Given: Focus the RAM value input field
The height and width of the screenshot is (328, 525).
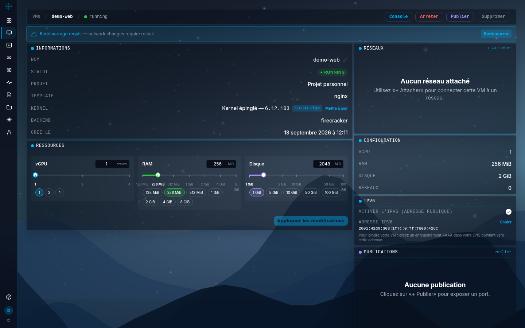Looking at the screenshot, I should click(x=221, y=164).
